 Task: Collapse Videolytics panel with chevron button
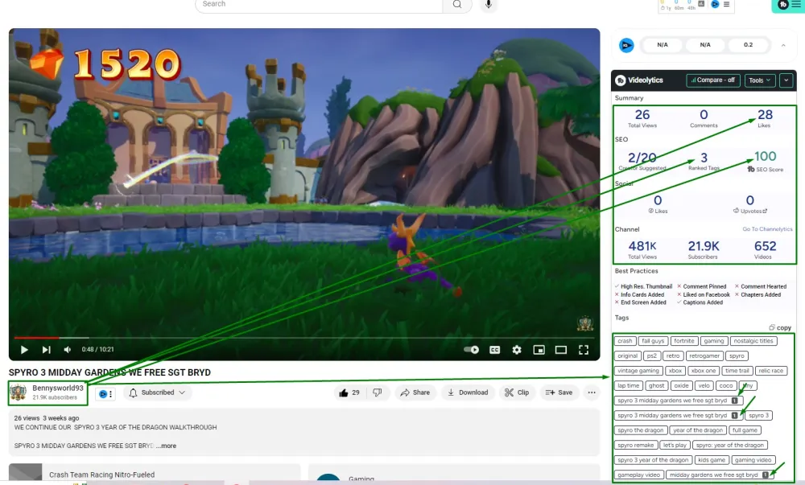coord(786,80)
